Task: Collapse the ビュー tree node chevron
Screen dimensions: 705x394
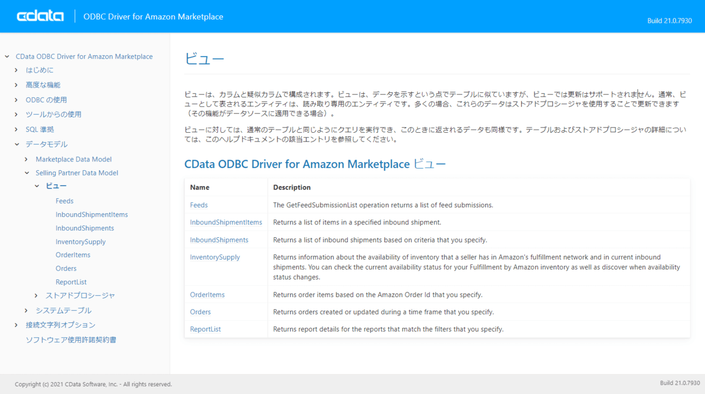Action: pos(36,186)
